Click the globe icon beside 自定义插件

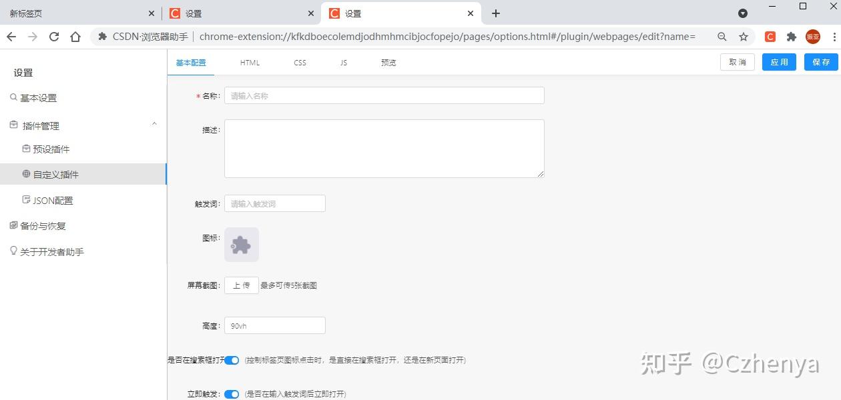tap(25, 174)
